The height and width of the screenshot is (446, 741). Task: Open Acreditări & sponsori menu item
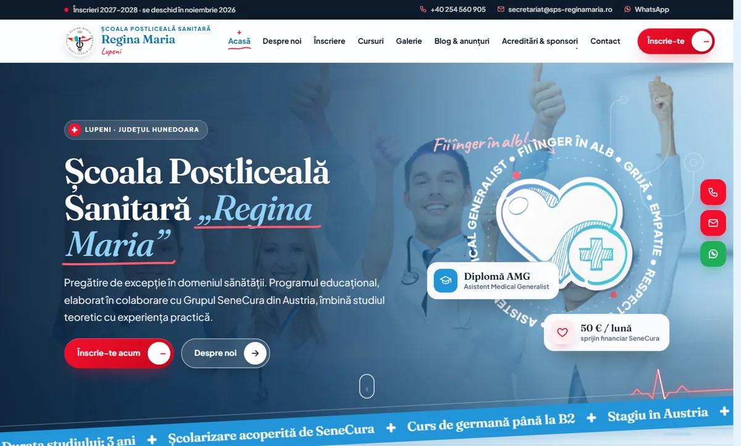point(540,41)
